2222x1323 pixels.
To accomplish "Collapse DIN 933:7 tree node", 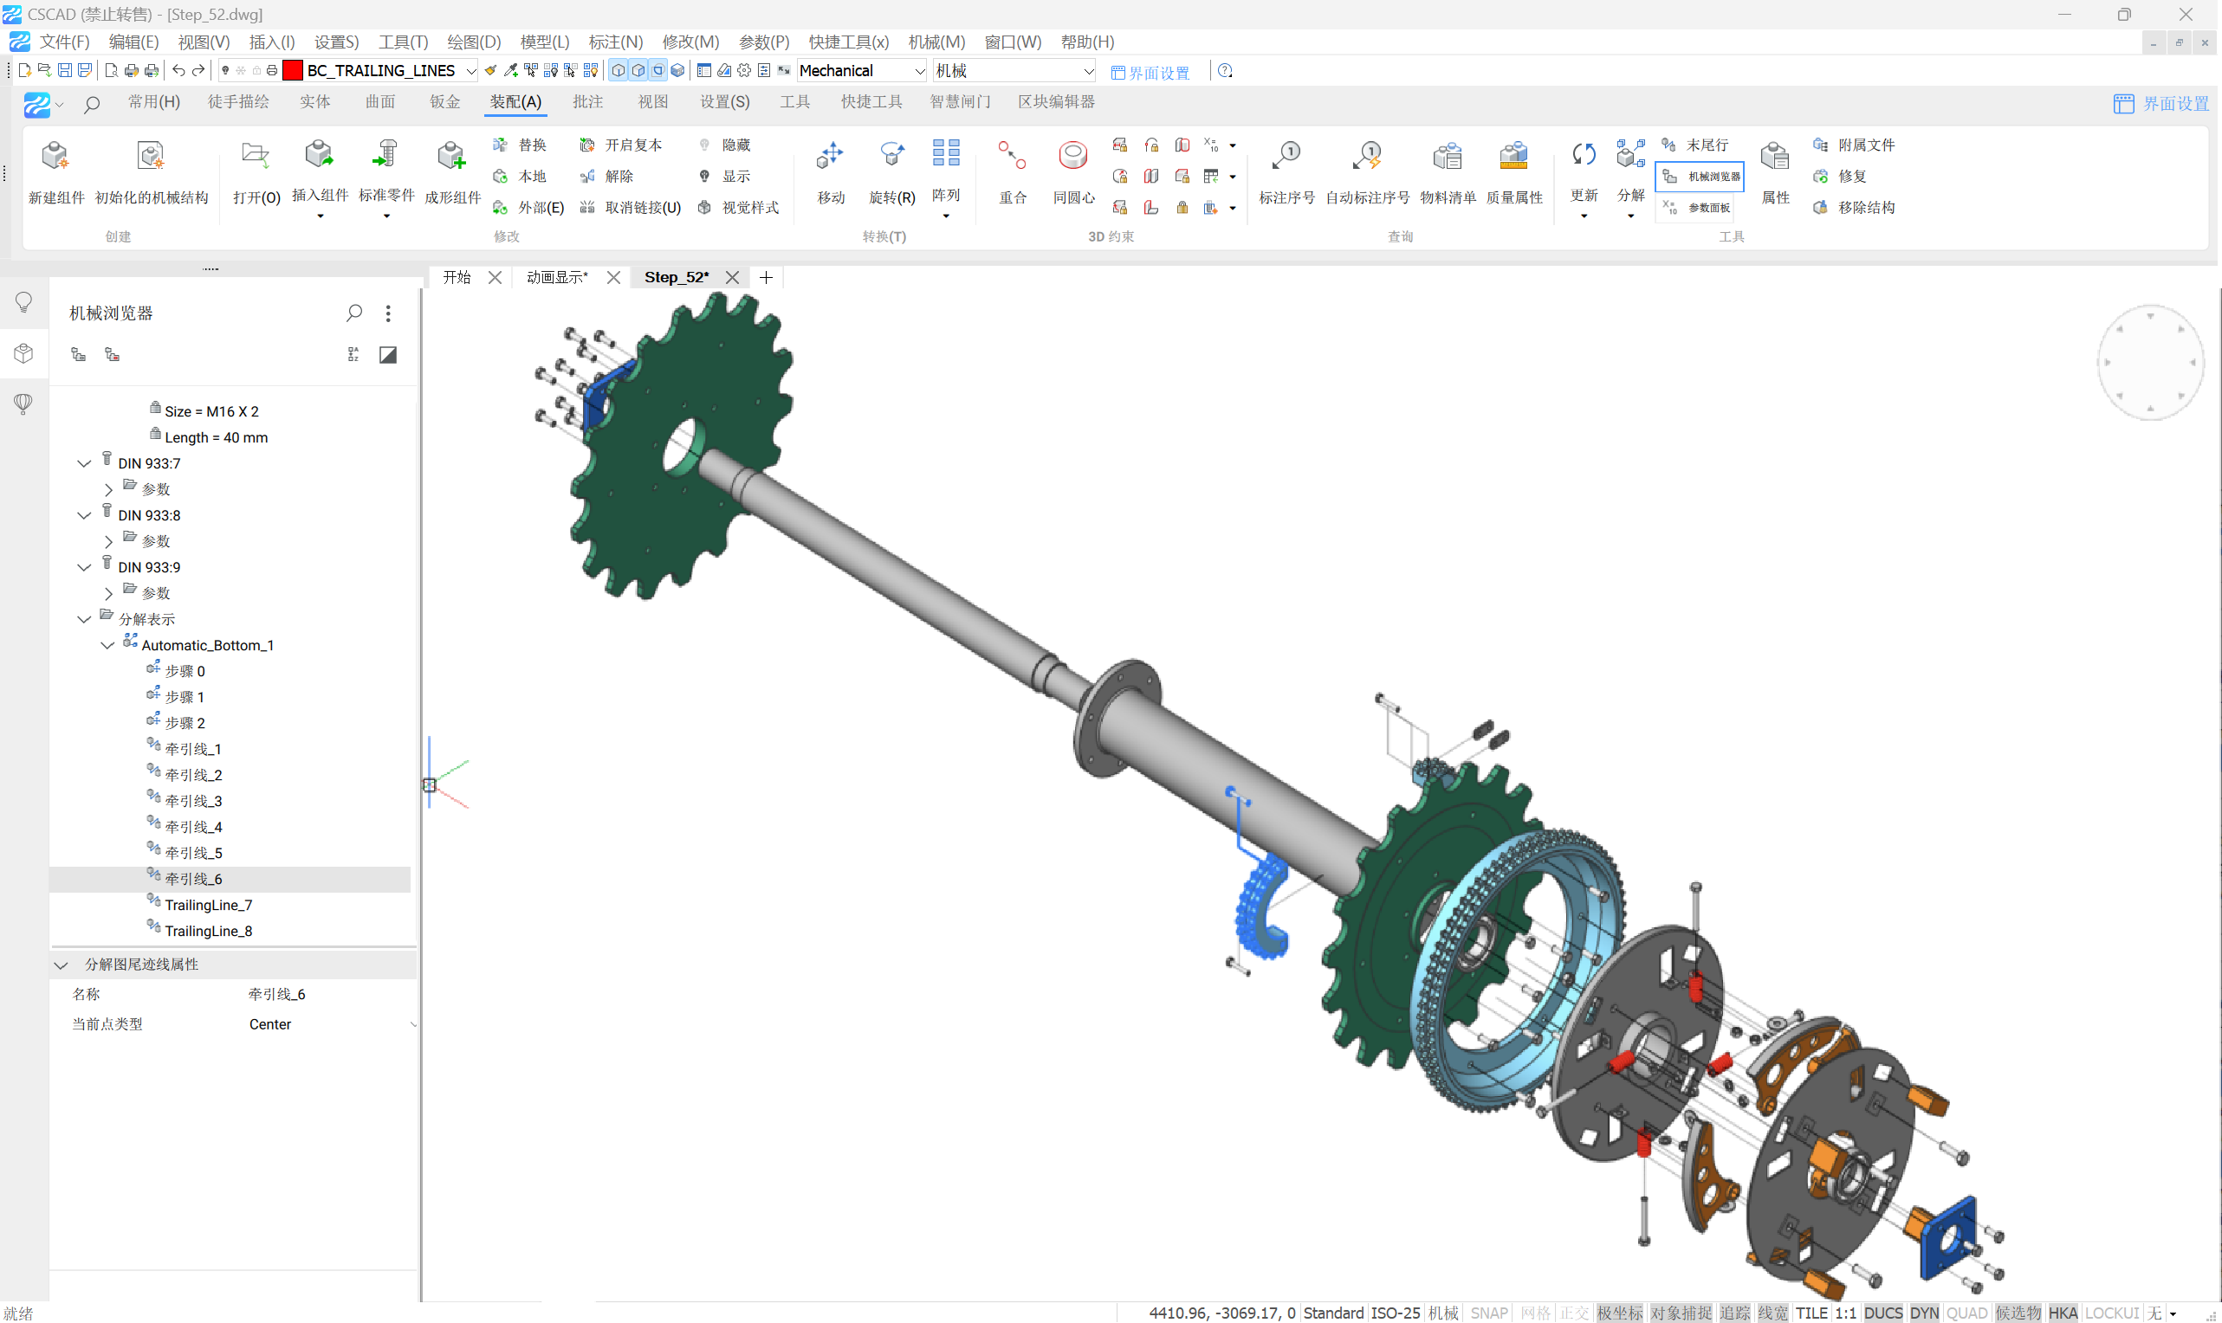I will pyautogui.click(x=84, y=463).
